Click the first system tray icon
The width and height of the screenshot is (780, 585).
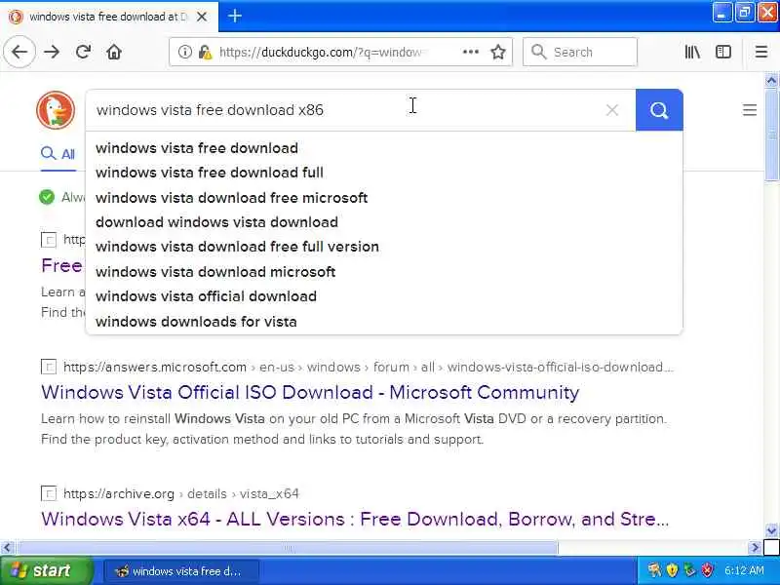[654, 570]
